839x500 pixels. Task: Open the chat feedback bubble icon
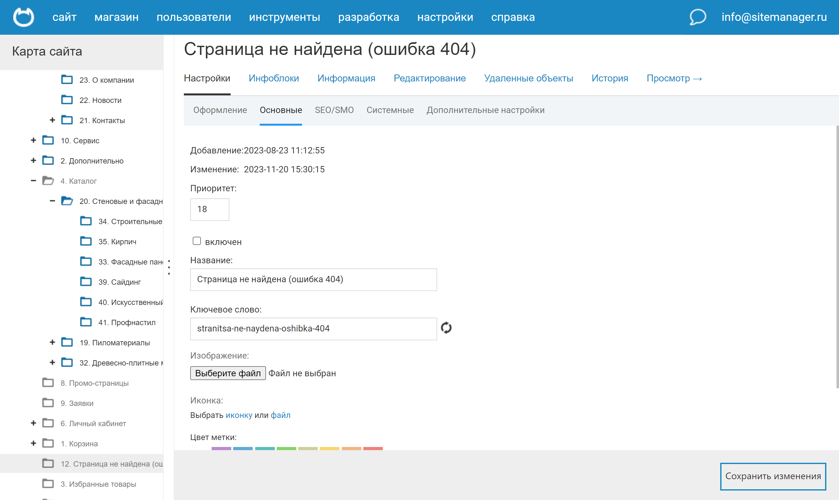(697, 17)
